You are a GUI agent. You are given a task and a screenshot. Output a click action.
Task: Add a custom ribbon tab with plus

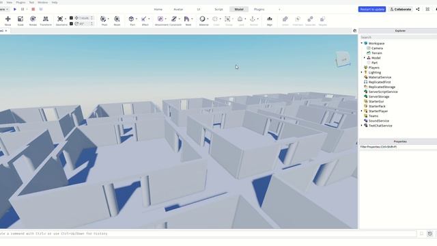point(279,9)
